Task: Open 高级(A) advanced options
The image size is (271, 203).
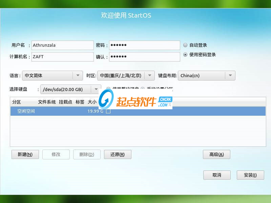Action: [x=216, y=154]
